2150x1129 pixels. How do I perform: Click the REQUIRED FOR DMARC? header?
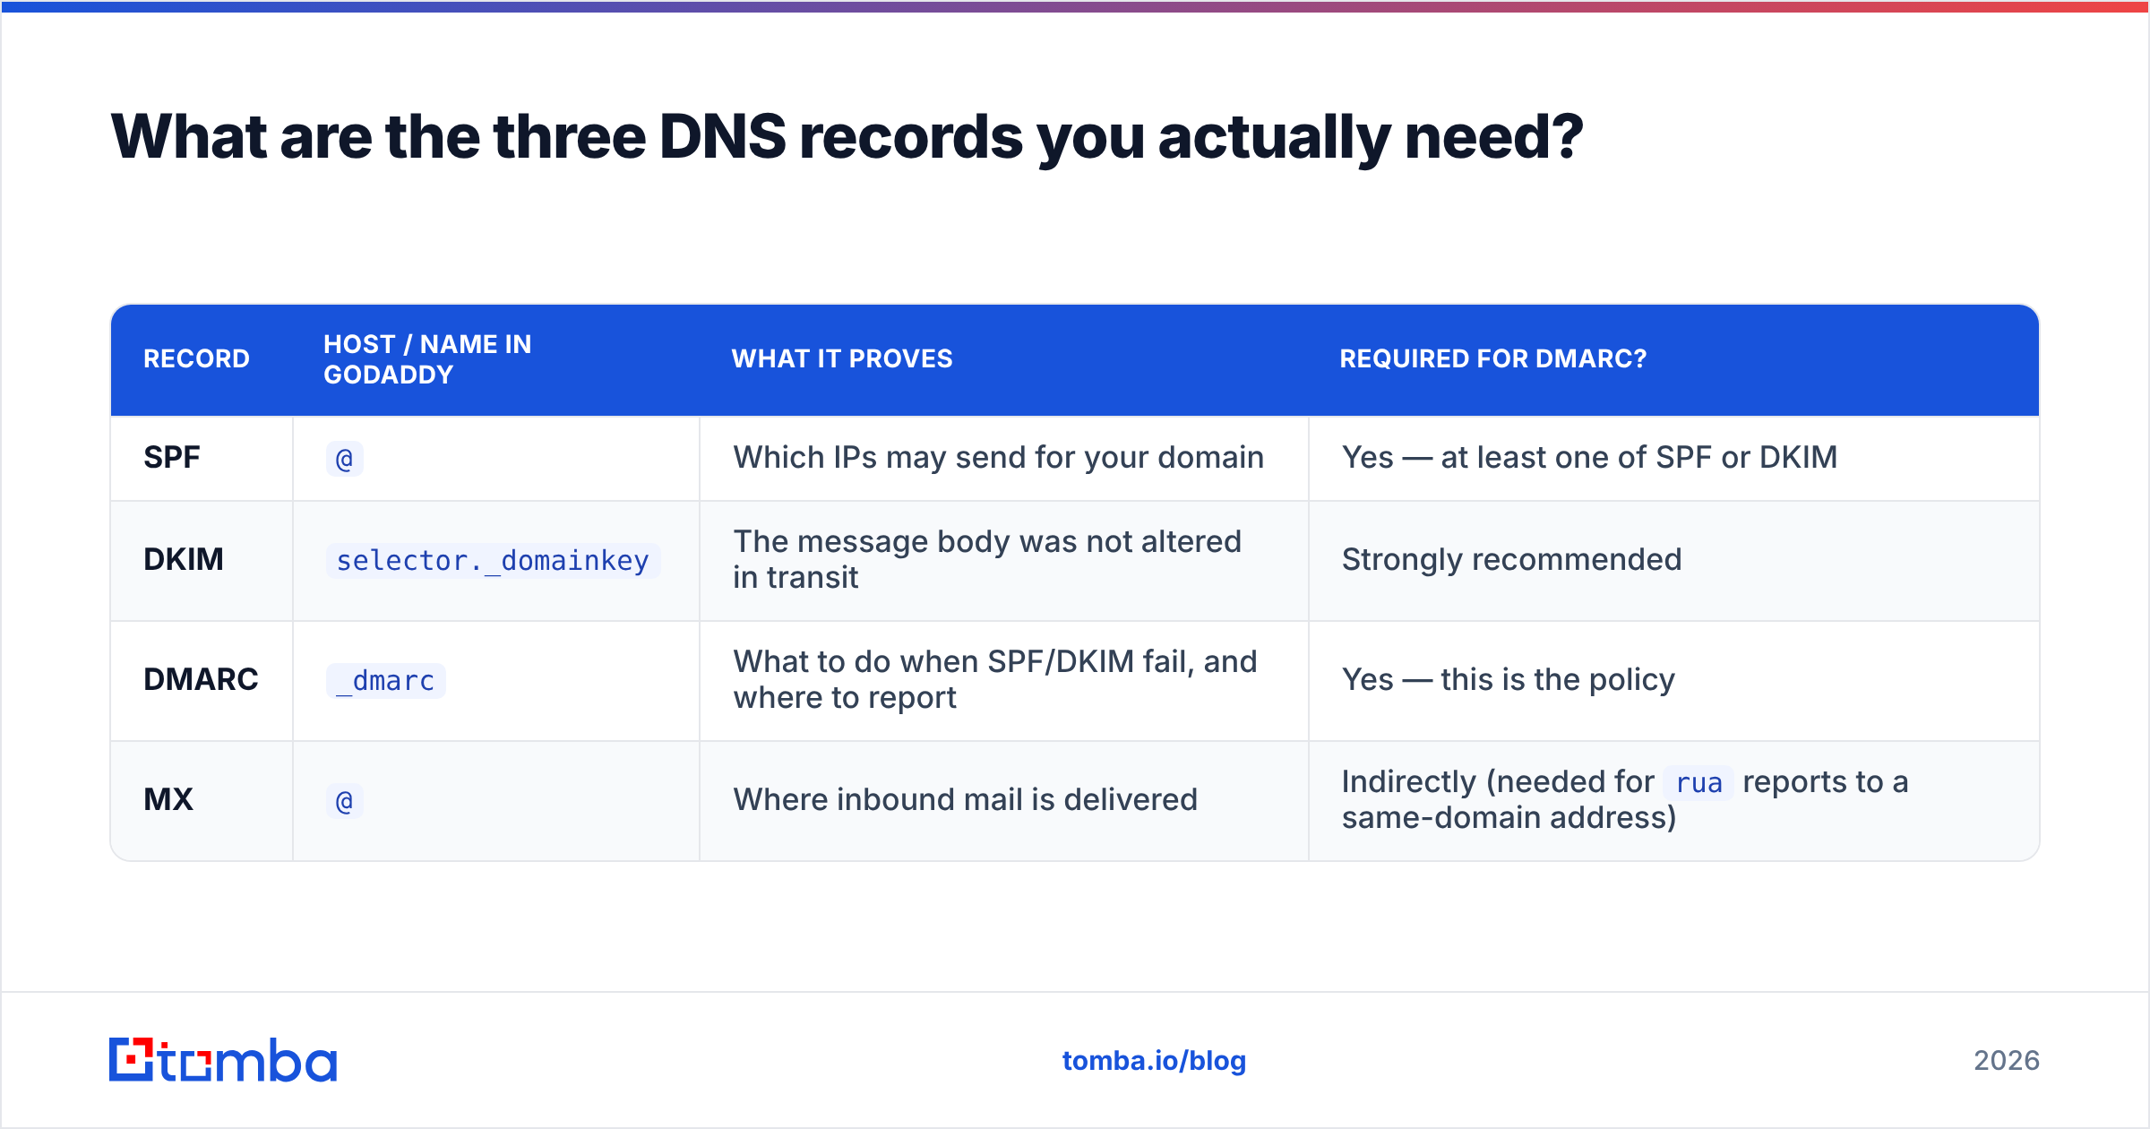point(1492,358)
